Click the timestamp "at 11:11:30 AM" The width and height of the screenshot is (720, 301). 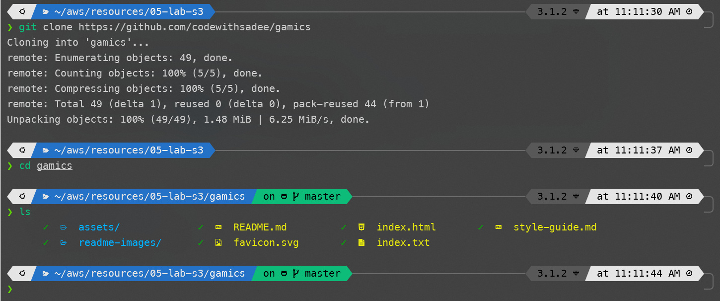(639, 11)
